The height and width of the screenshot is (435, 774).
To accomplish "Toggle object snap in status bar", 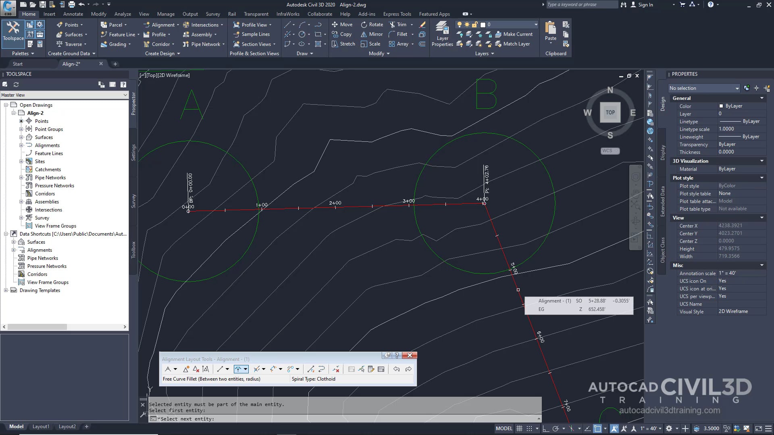I will (597, 429).
